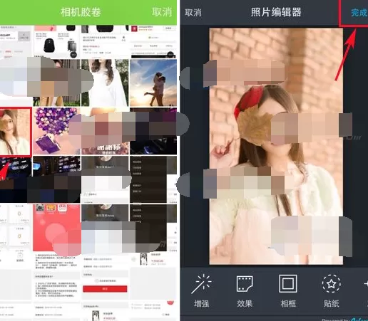Select the screenshot thumbnail with red button

click(x=105, y=277)
